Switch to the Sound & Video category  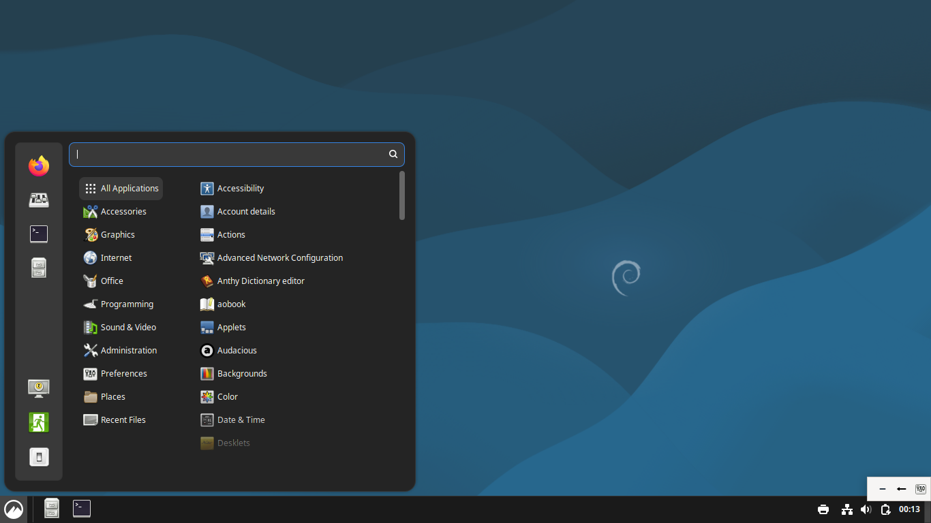point(127,327)
